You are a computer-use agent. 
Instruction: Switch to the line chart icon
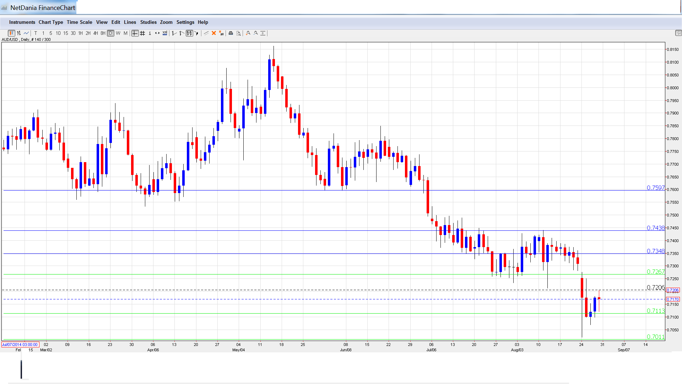click(x=26, y=33)
